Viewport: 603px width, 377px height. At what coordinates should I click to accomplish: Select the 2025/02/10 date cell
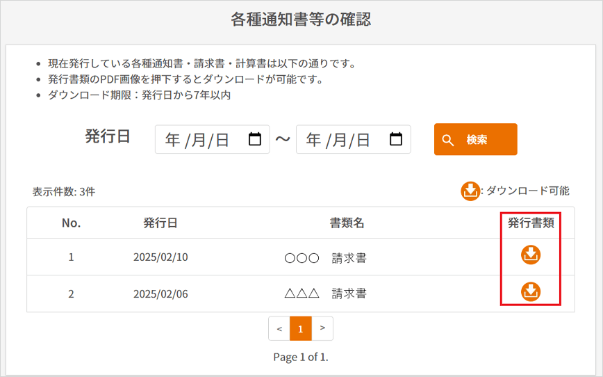pyautogui.click(x=160, y=257)
